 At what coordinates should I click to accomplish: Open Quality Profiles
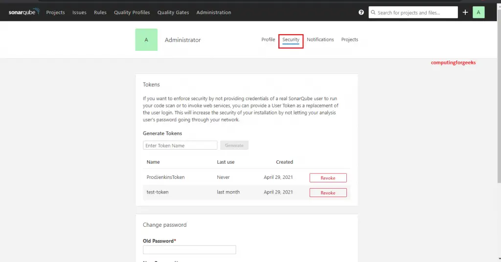pos(132,12)
